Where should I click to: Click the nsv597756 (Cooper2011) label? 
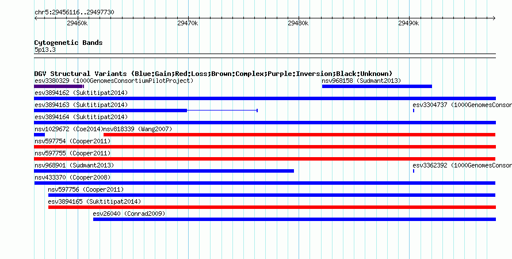[x=86, y=189]
